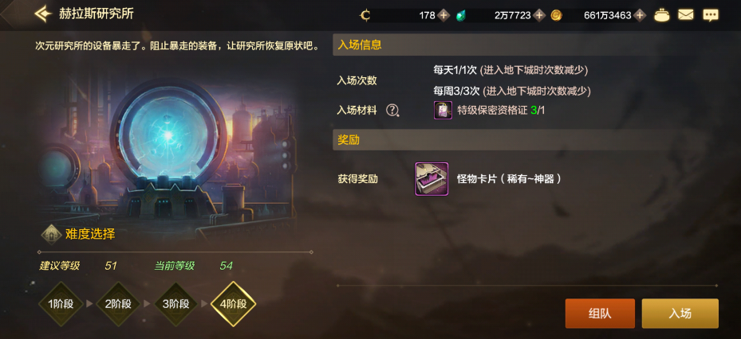View the 特级保密资格证 item icon
The image size is (741, 339).
443,111
